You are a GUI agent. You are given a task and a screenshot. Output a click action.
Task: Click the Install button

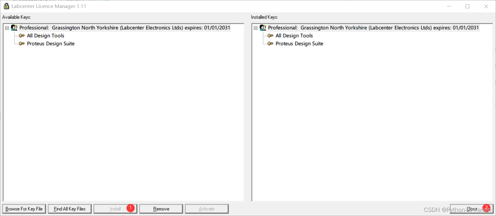[x=115, y=209]
